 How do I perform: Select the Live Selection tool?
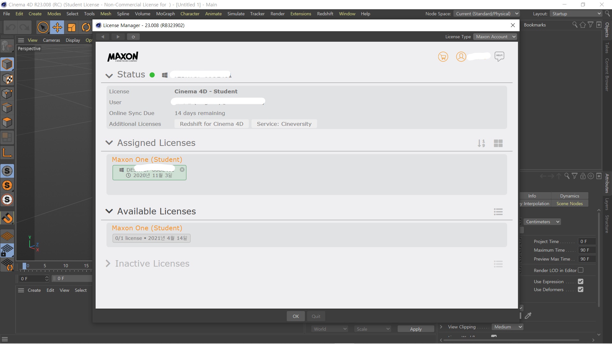coord(43,27)
